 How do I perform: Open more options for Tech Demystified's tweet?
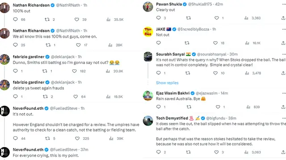pos(284,118)
